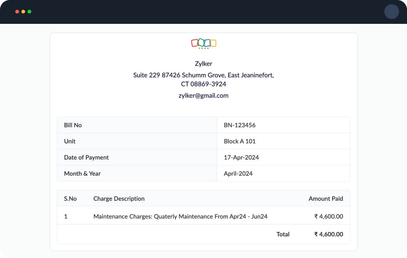Select the Date of Payment cell

pos(86,157)
